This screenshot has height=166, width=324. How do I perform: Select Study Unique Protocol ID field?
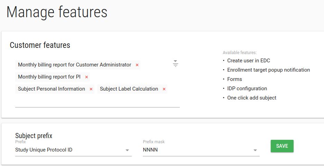73,150
